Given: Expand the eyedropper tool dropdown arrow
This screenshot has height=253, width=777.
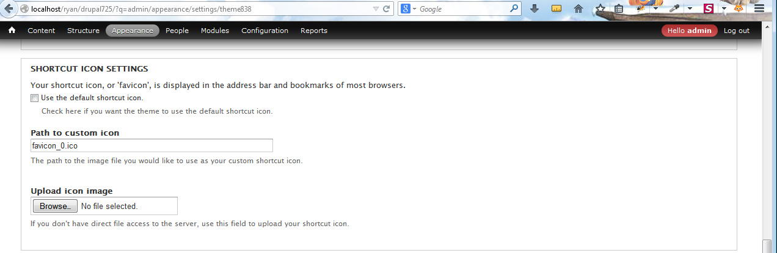Looking at the screenshot, I should click(689, 9).
